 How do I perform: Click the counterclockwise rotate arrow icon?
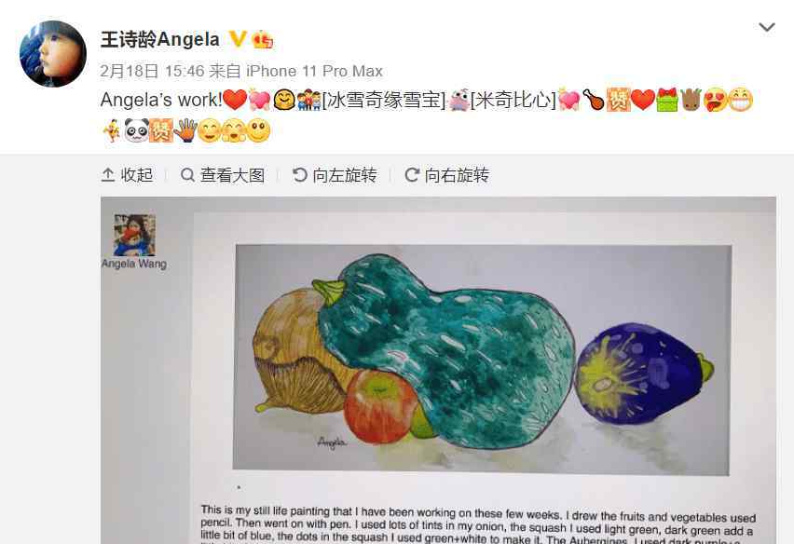pyautogui.click(x=300, y=175)
